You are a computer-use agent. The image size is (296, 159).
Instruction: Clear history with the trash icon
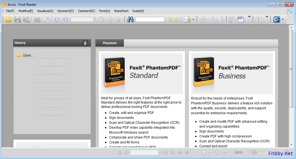tap(85, 43)
